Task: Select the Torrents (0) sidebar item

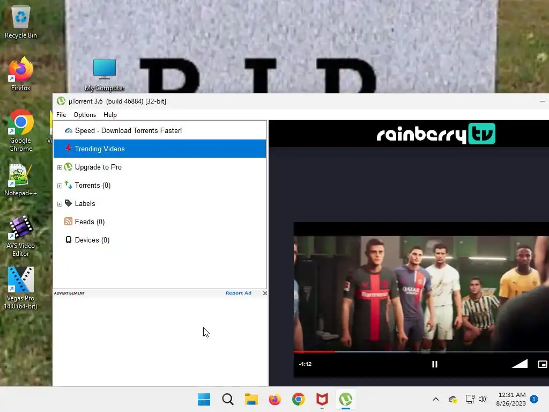Action: tap(160, 185)
